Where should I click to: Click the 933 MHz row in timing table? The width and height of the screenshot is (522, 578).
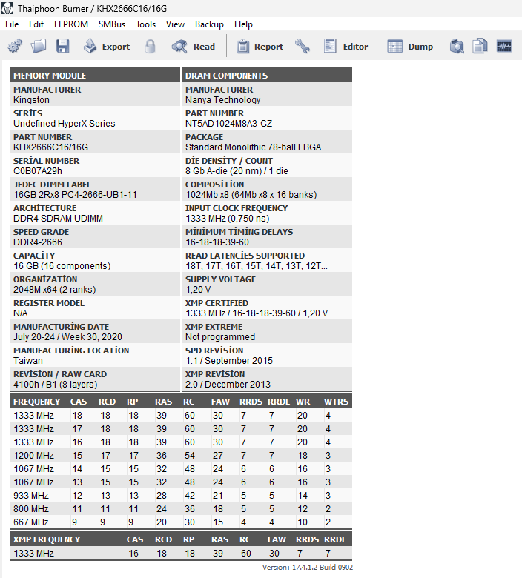tap(181, 496)
